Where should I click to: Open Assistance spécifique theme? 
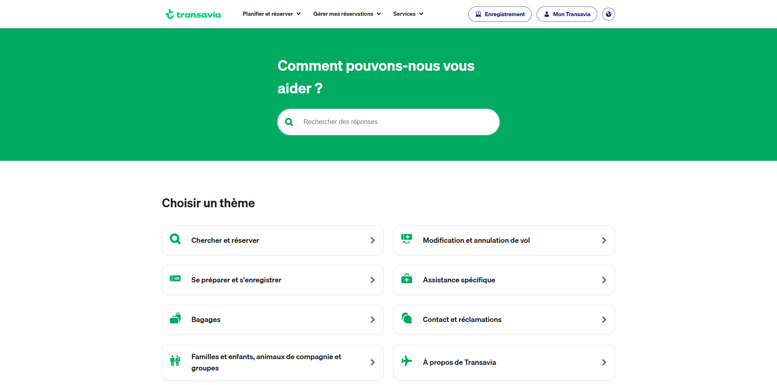[504, 280]
